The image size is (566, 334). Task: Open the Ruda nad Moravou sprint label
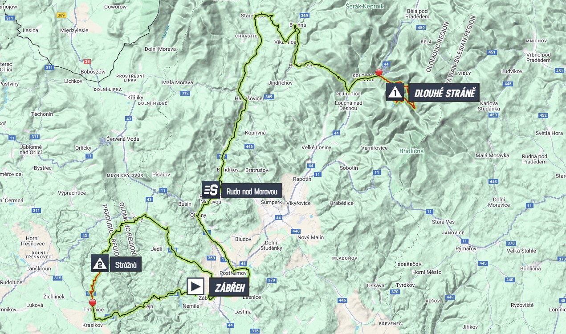tap(251, 191)
